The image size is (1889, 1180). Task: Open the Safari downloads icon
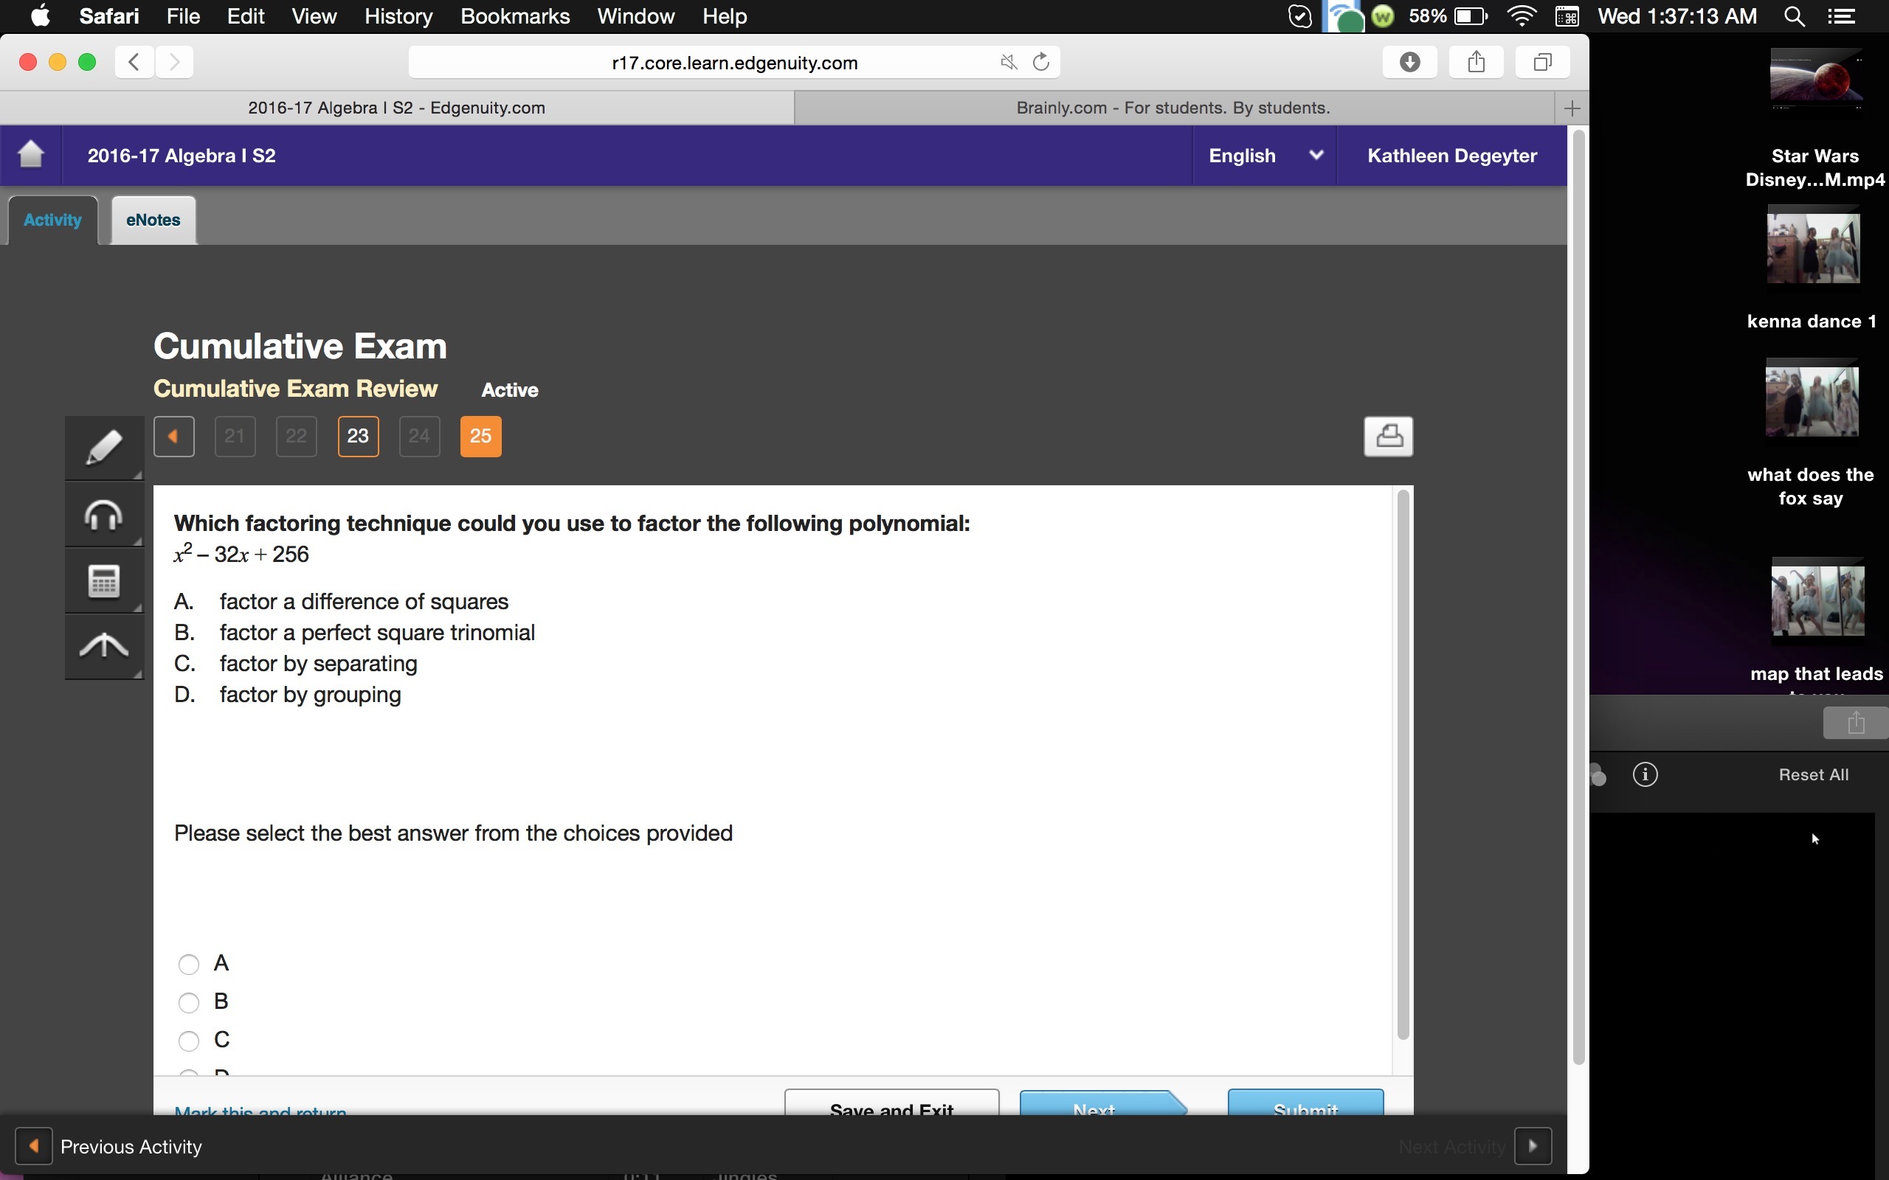click(1409, 63)
